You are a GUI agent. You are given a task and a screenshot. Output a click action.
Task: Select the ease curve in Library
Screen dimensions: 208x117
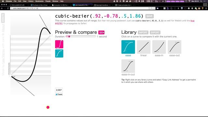pyautogui.click(x=128, y=47)
